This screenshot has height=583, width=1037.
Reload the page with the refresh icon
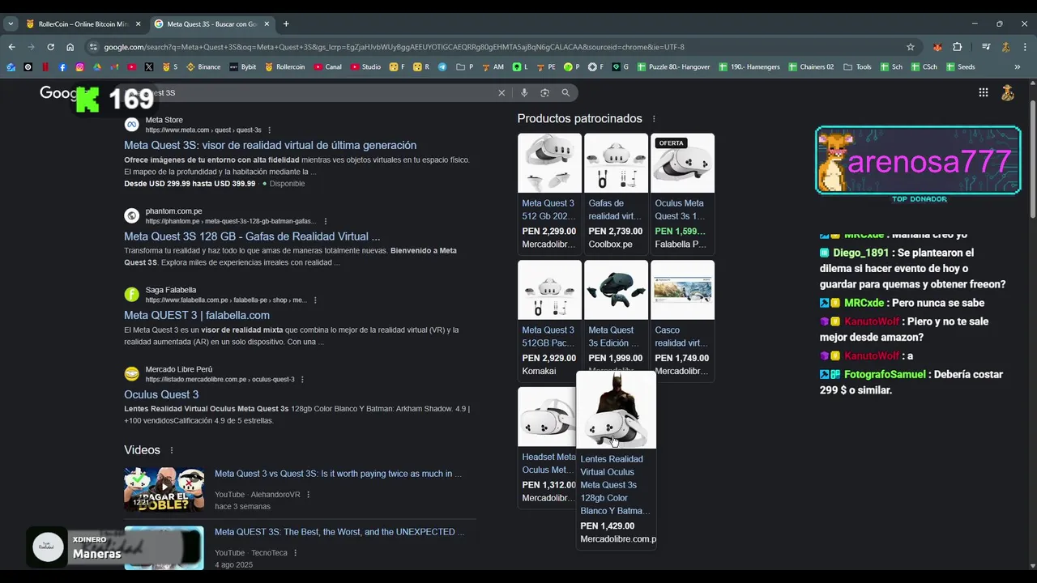pos(51,47)
